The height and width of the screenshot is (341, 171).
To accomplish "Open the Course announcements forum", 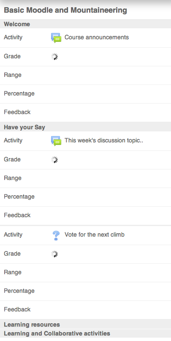I will tap(97, 38).
